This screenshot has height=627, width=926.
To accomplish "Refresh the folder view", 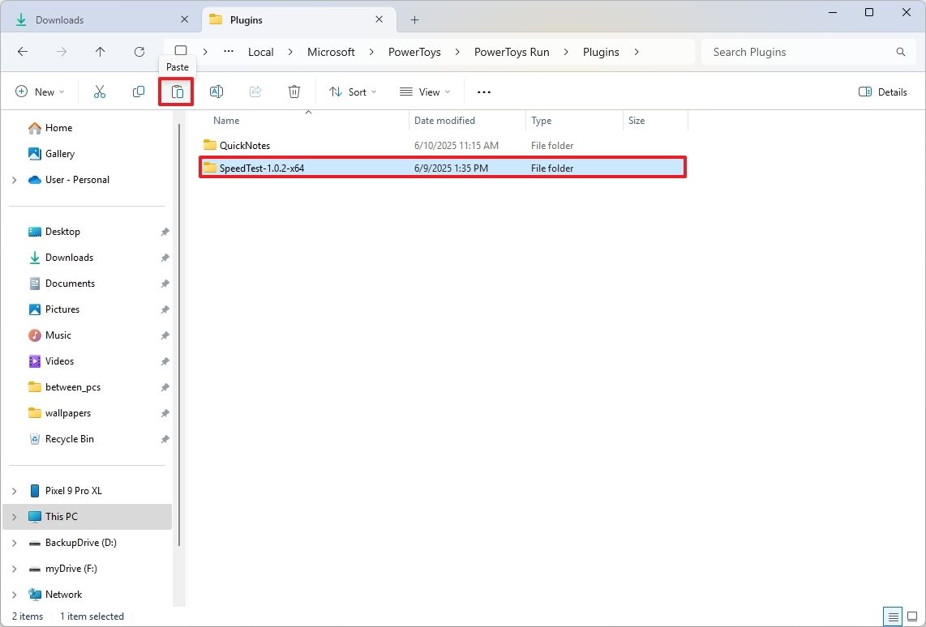I will (x=139, y=52).
